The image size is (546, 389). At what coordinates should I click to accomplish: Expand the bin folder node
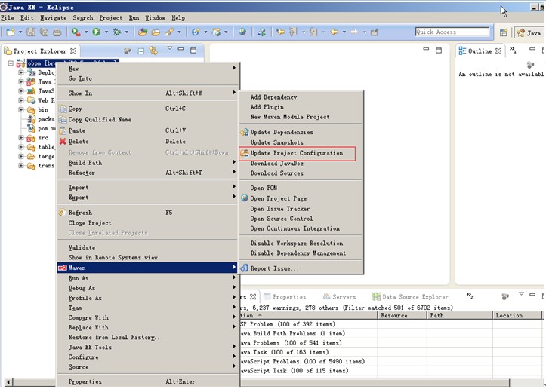(21, 109)
